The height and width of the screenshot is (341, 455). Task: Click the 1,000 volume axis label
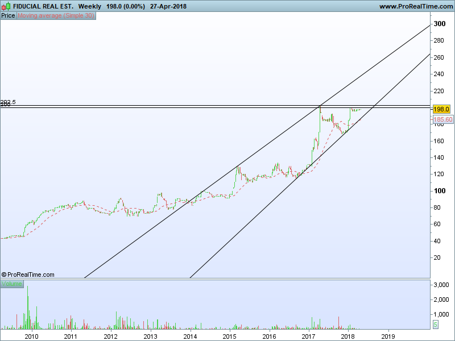click(441, 314)
